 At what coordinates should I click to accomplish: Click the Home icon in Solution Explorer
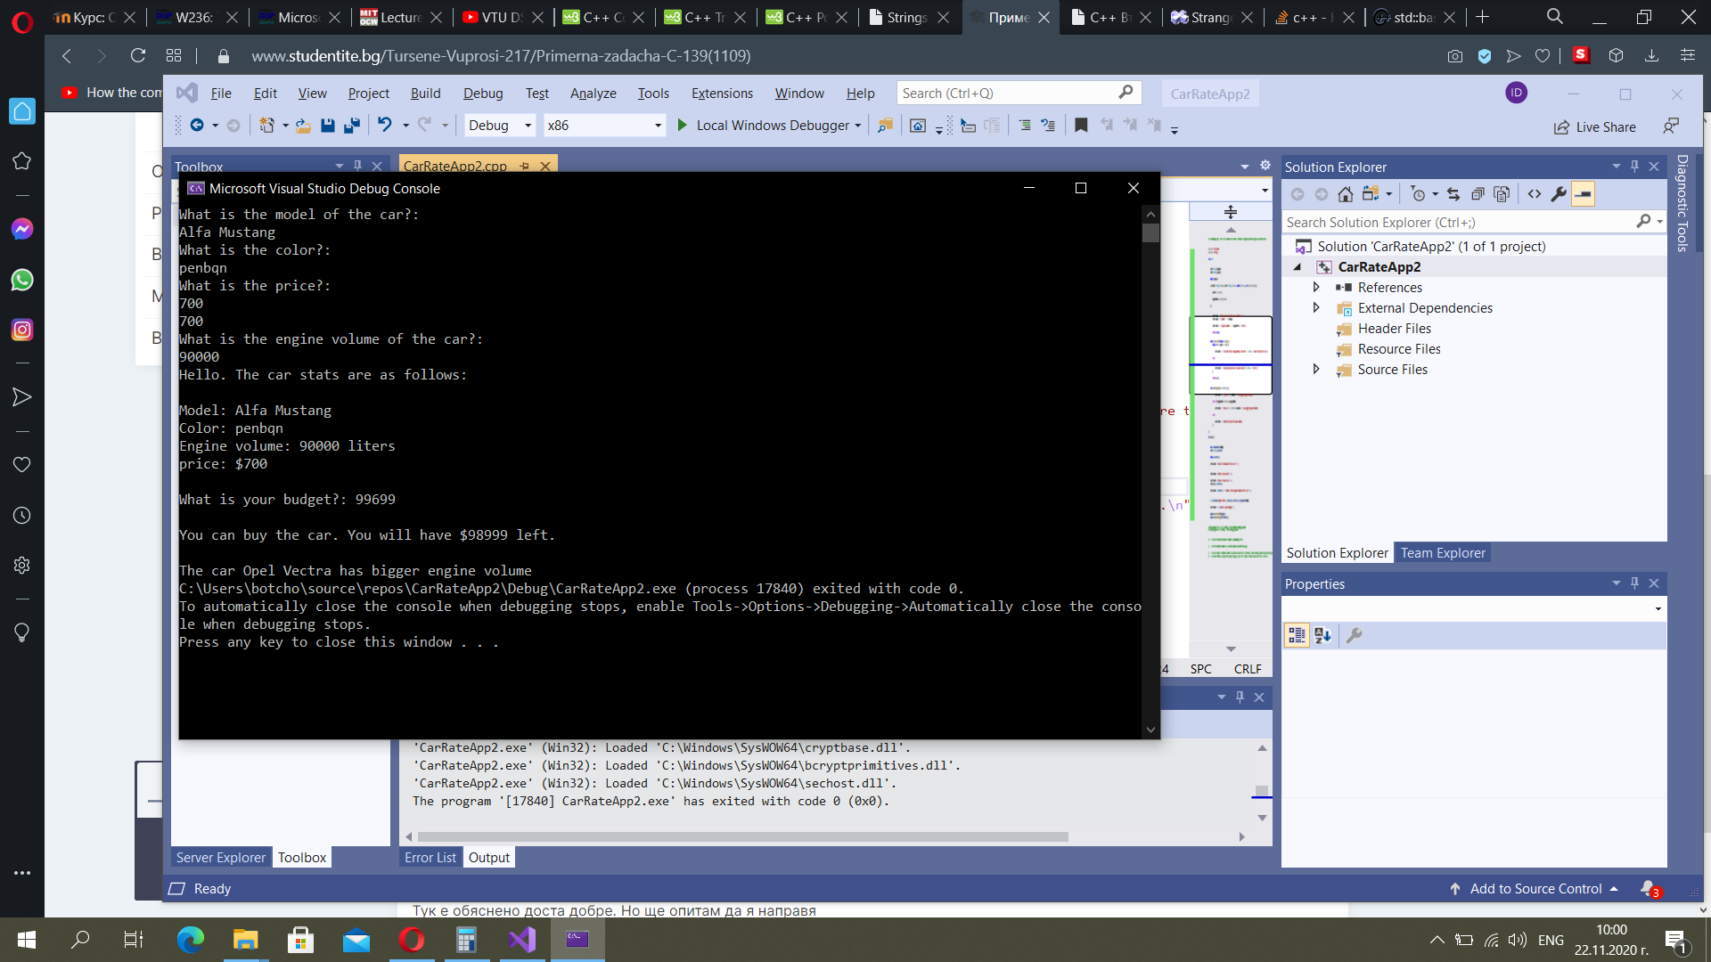click(x=1346, y=194)
